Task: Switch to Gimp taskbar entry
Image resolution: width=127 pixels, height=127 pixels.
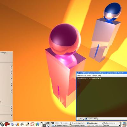Action: click(112, 125)
